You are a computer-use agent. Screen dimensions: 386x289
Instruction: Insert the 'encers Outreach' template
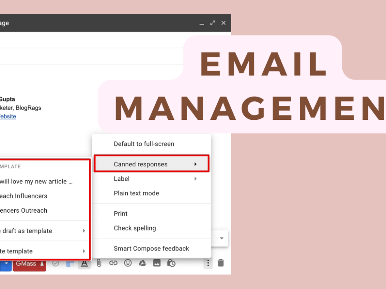44,210
